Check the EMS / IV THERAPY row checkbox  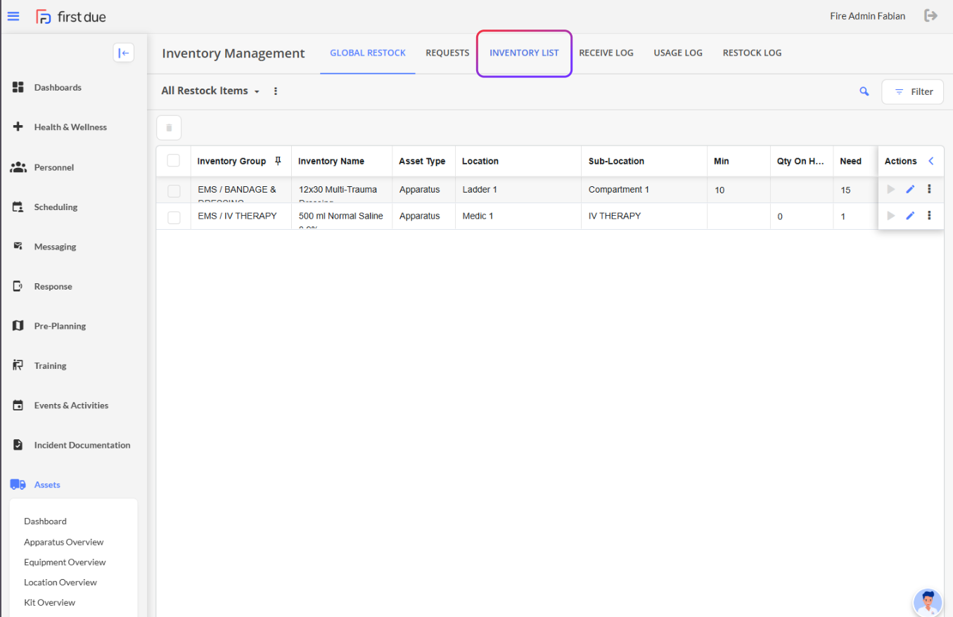174,217
